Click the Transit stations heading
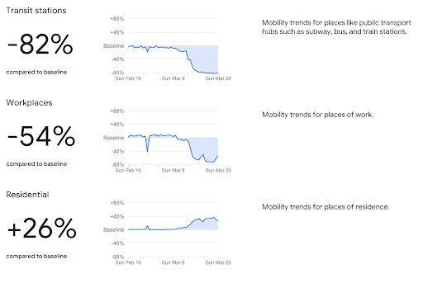Image resolution: width=423 pixels, height=297 pixels. (x=36, y=11)
